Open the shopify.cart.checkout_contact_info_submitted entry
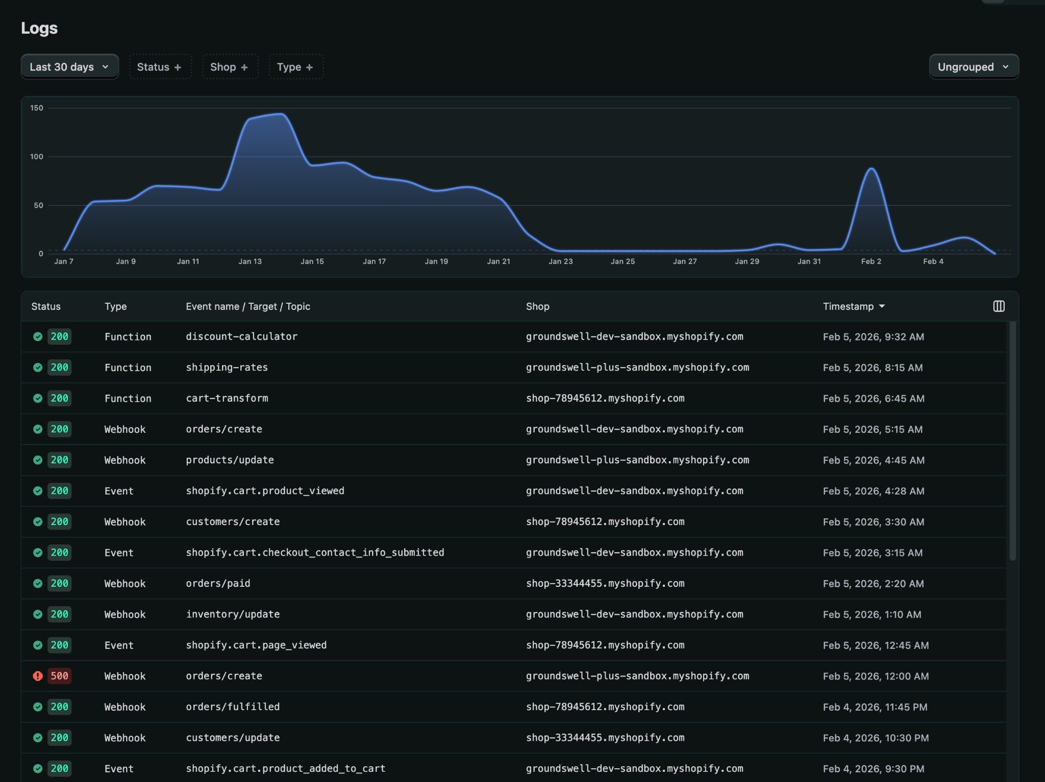The image size is (1045, 782). pos(513,553)
